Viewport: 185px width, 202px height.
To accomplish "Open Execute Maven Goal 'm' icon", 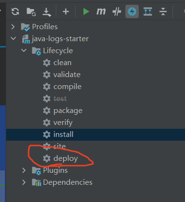I will tap(101, 11).
